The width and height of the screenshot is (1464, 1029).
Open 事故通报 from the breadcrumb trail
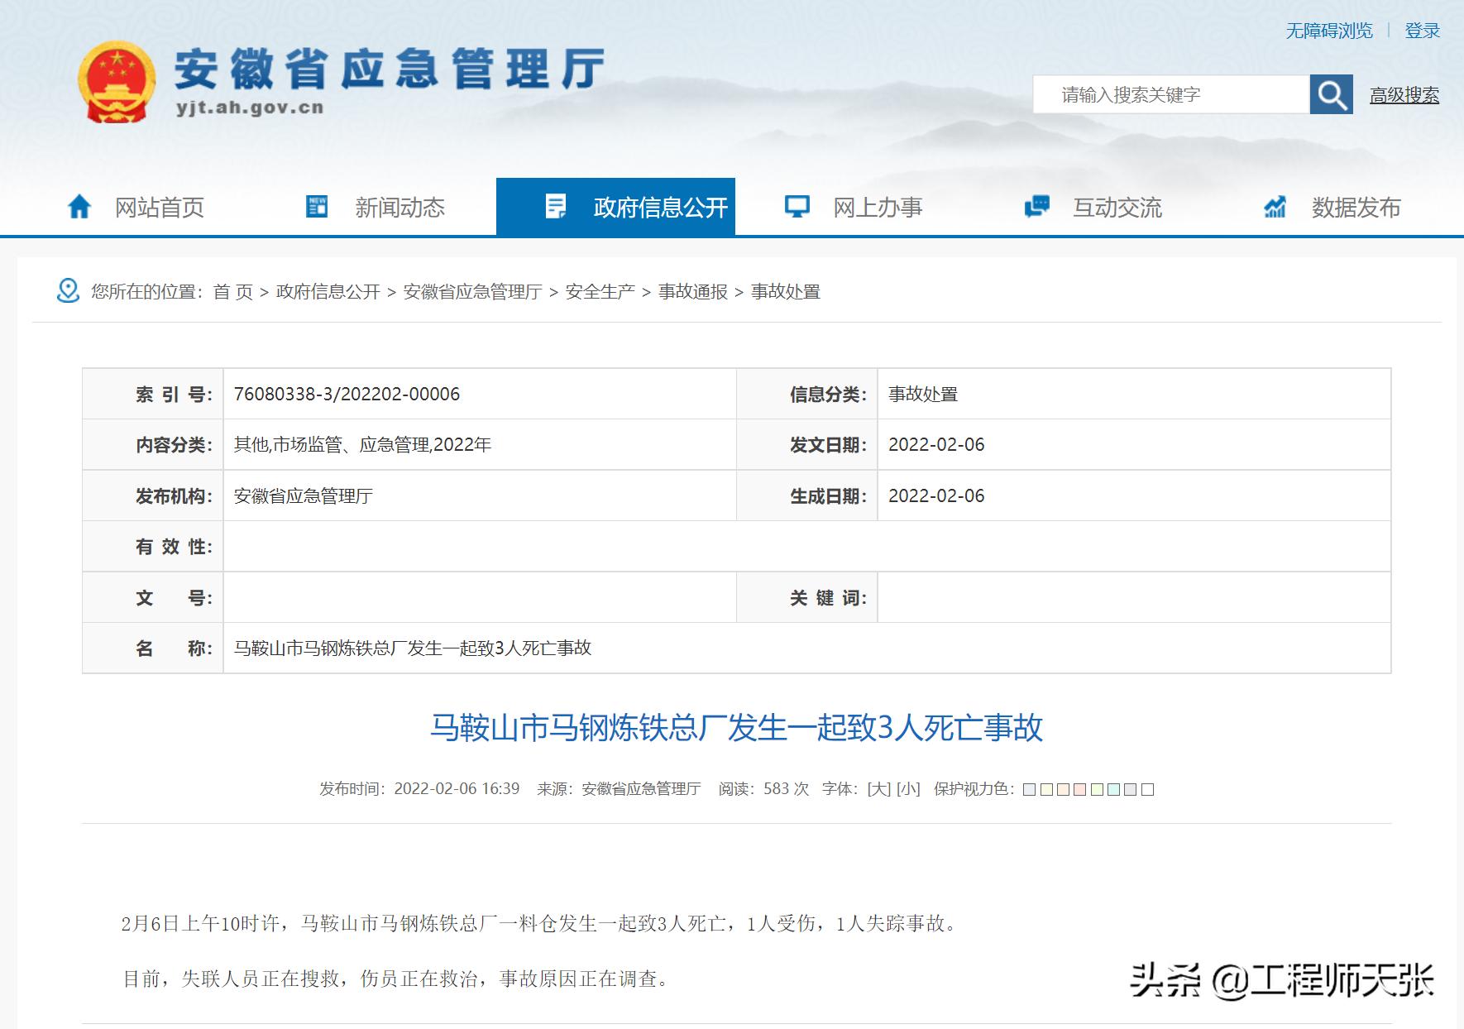695,291
